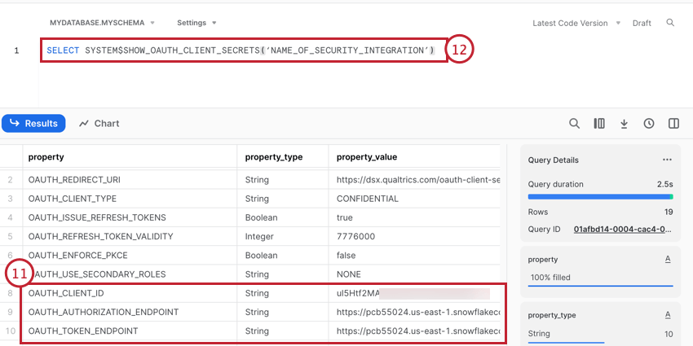Expand the Latest Code Version dropdown
This screenshot has width=693, height=346.
(x=576, y=23)
